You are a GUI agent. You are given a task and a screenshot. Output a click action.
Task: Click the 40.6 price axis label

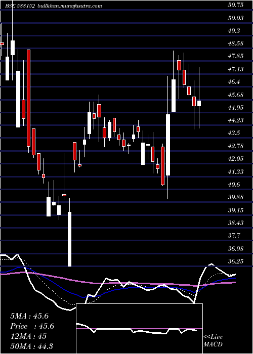pos(234,185)
